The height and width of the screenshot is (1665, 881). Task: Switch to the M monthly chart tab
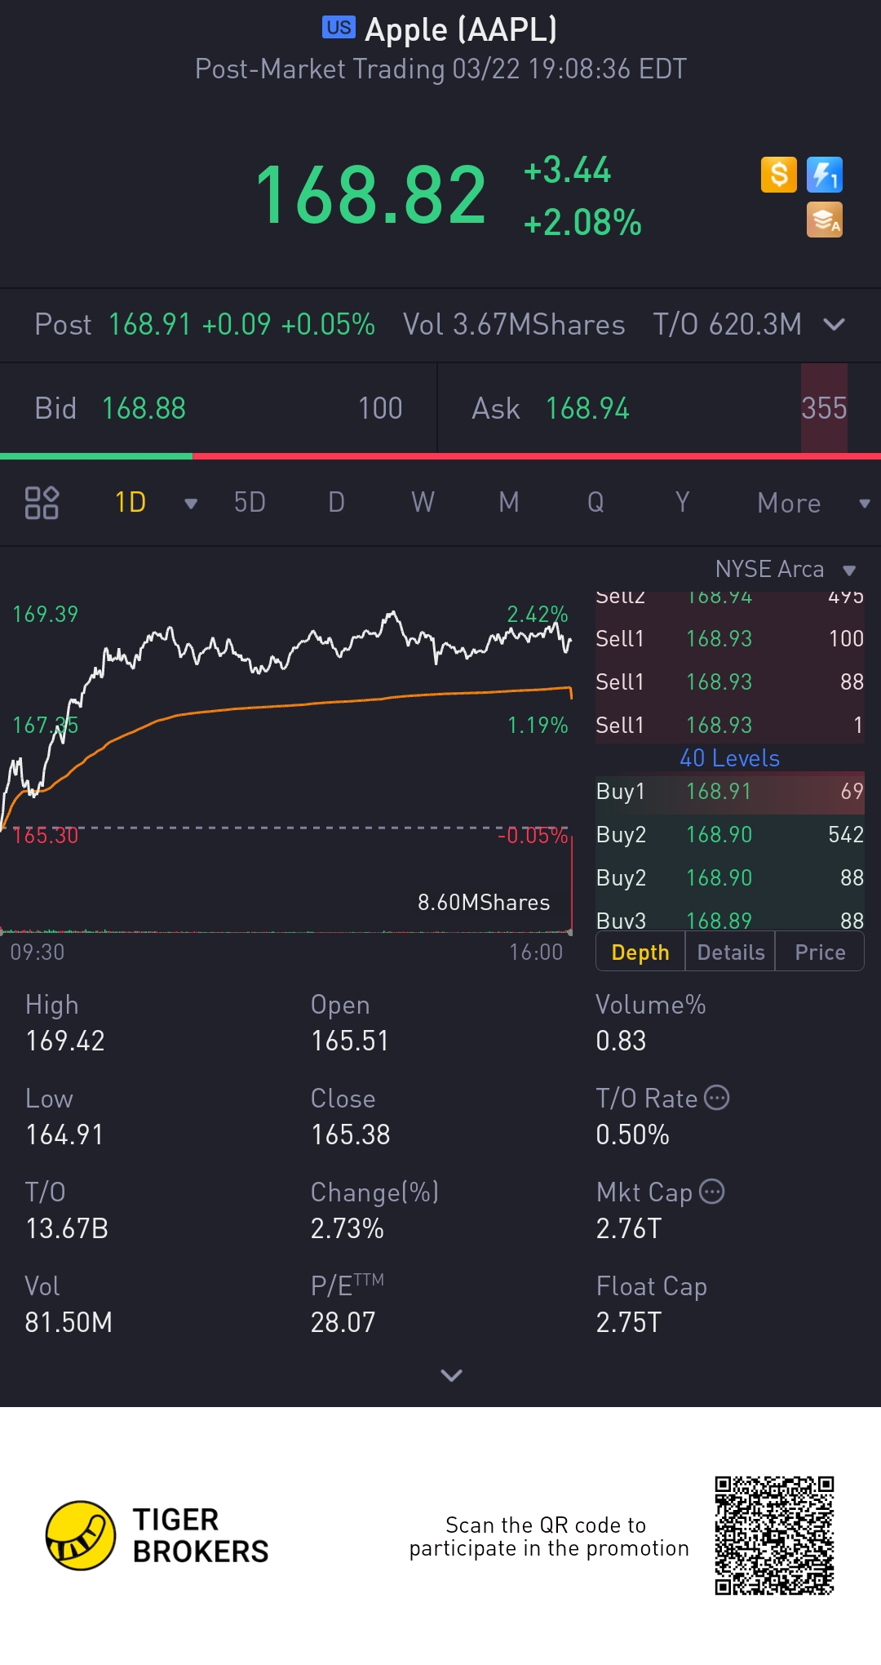coord(509,503)
